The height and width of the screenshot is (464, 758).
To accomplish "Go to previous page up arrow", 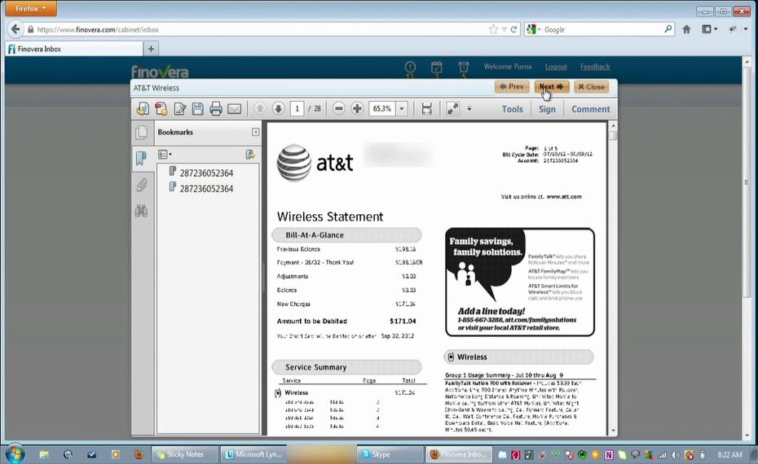I will tap(260, 108).
